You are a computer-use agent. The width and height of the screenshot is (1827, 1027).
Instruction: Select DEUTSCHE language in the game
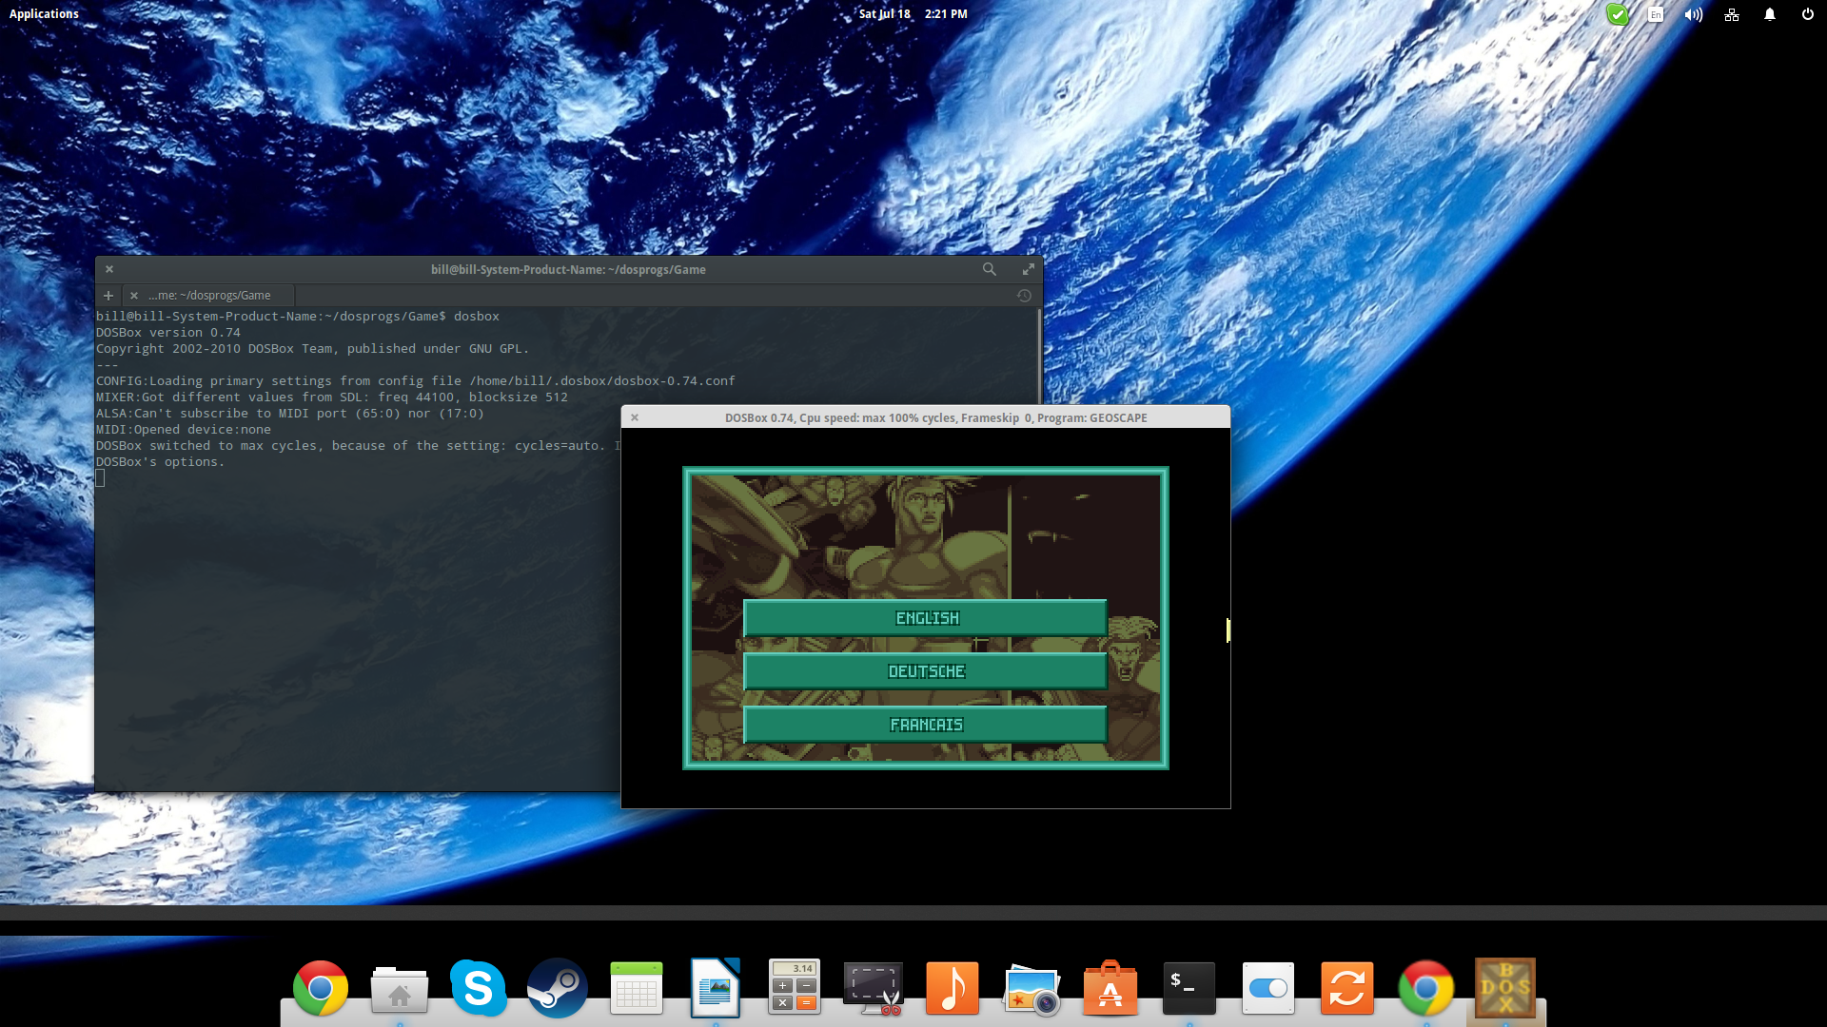(925, 671)
